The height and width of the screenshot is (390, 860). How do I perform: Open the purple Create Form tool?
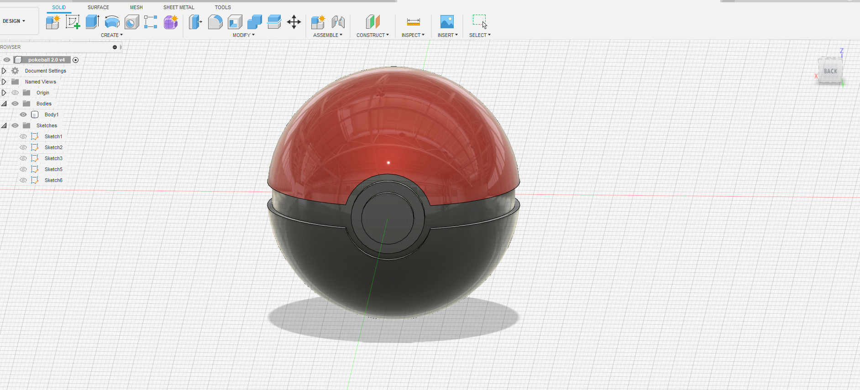coord(171,22)
